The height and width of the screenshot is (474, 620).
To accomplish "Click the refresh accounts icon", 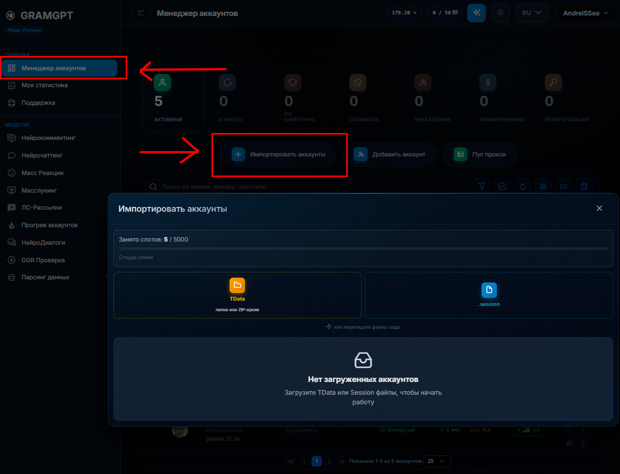I will [x=523, y=186].
